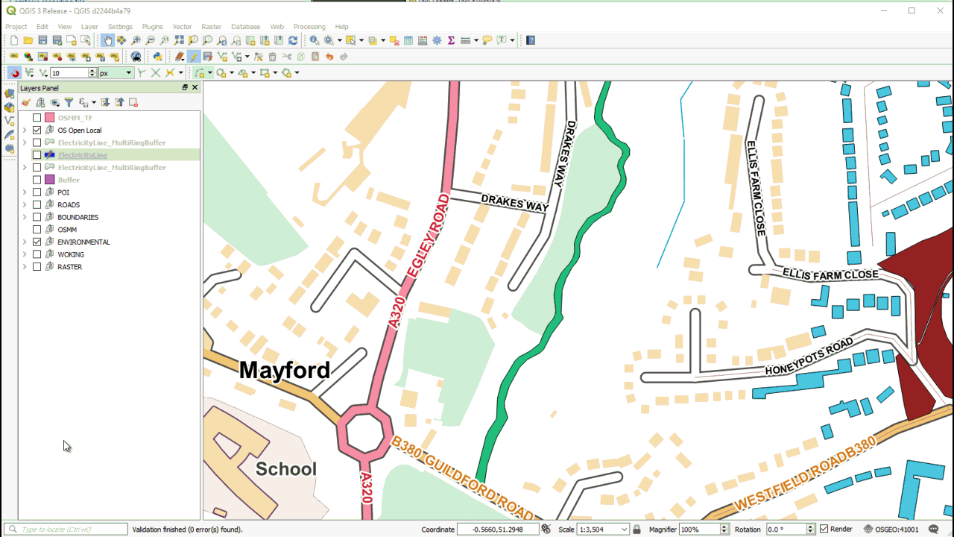Enable snapping with the magnet icon
Viewport: 954px width, 537px height.
point(15,72)
